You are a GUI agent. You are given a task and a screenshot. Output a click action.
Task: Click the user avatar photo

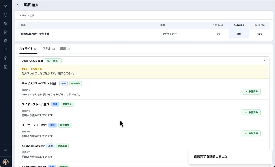tap(5, 162)
